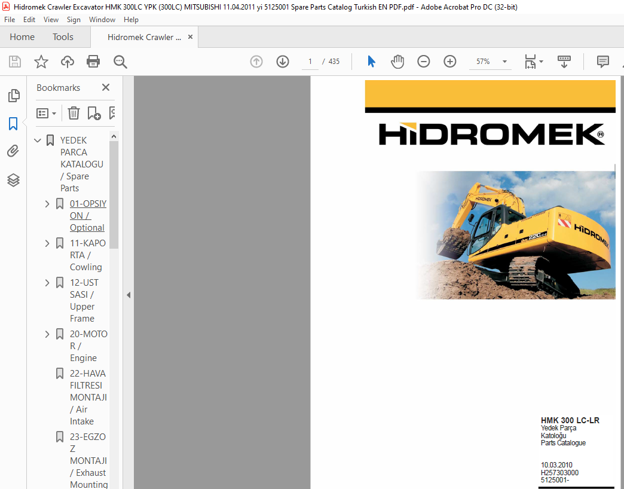Open the Edit menu

(x=29, y=20)
